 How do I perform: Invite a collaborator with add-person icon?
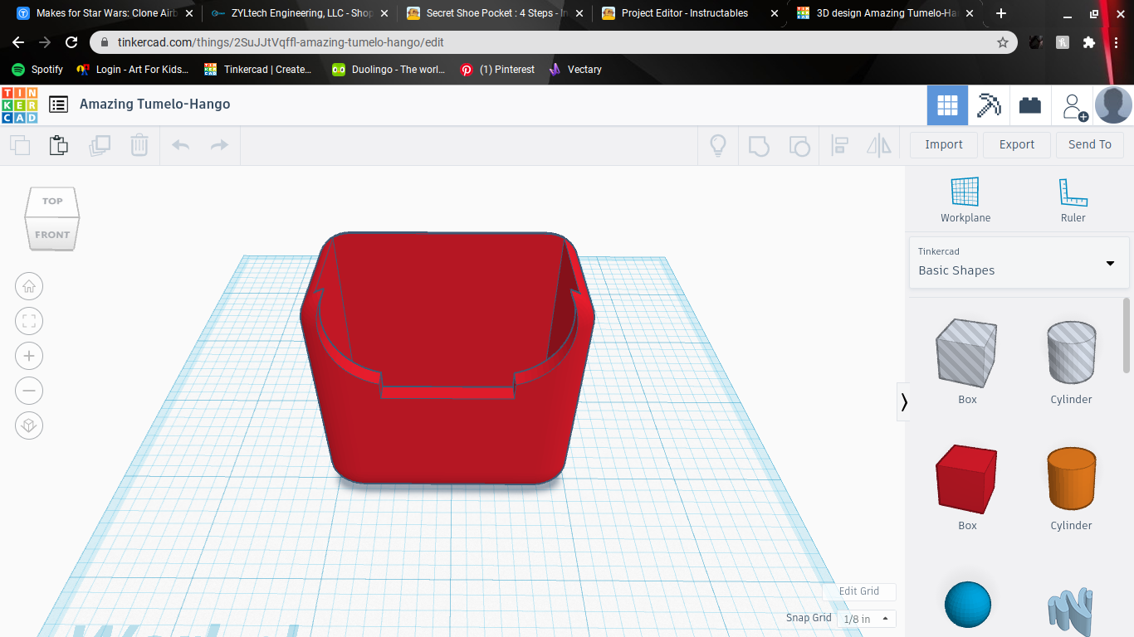coord(1075,106)
